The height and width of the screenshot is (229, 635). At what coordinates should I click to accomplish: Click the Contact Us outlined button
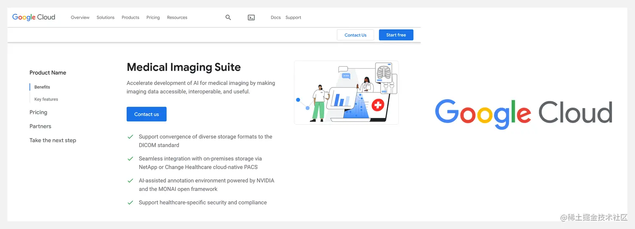coord(355,35)
